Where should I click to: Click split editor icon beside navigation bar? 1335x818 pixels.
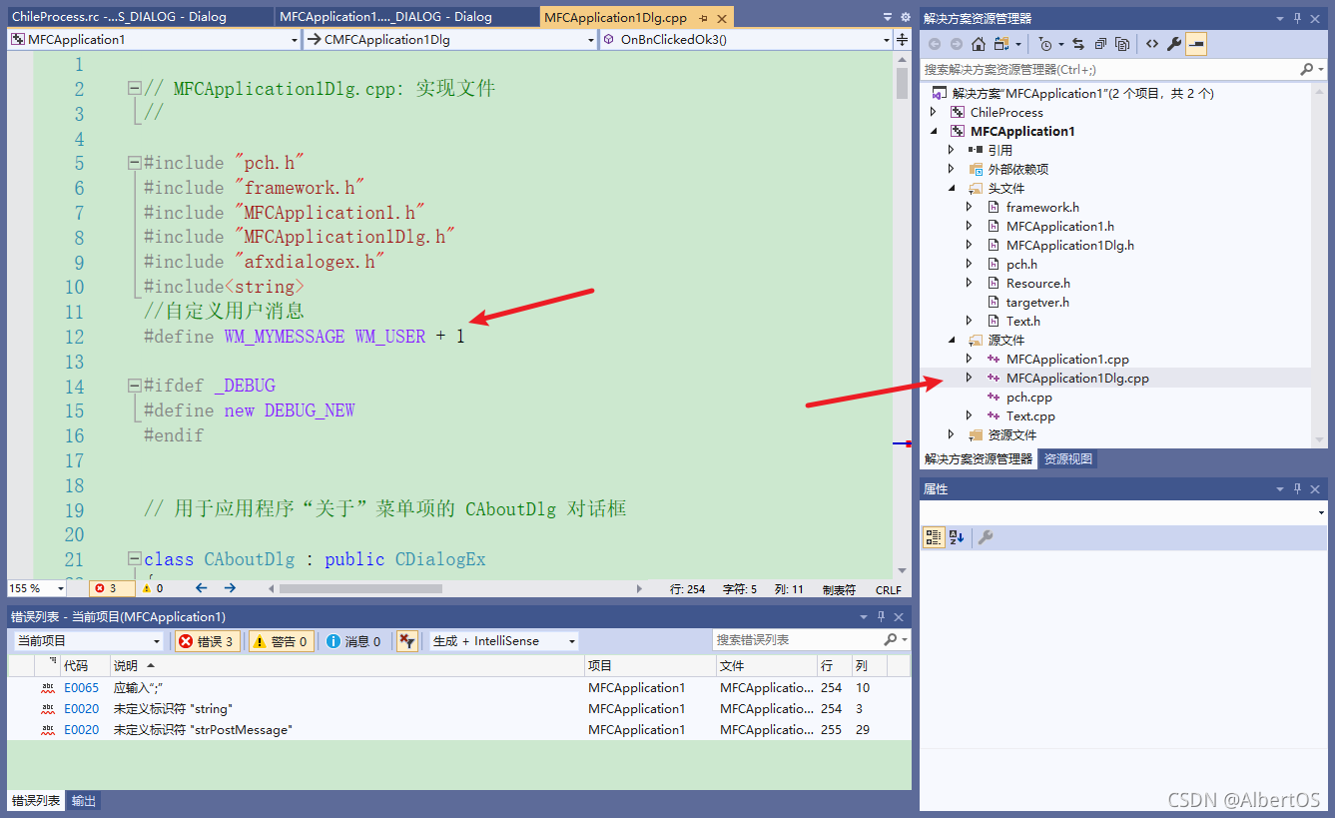[903, 40]
